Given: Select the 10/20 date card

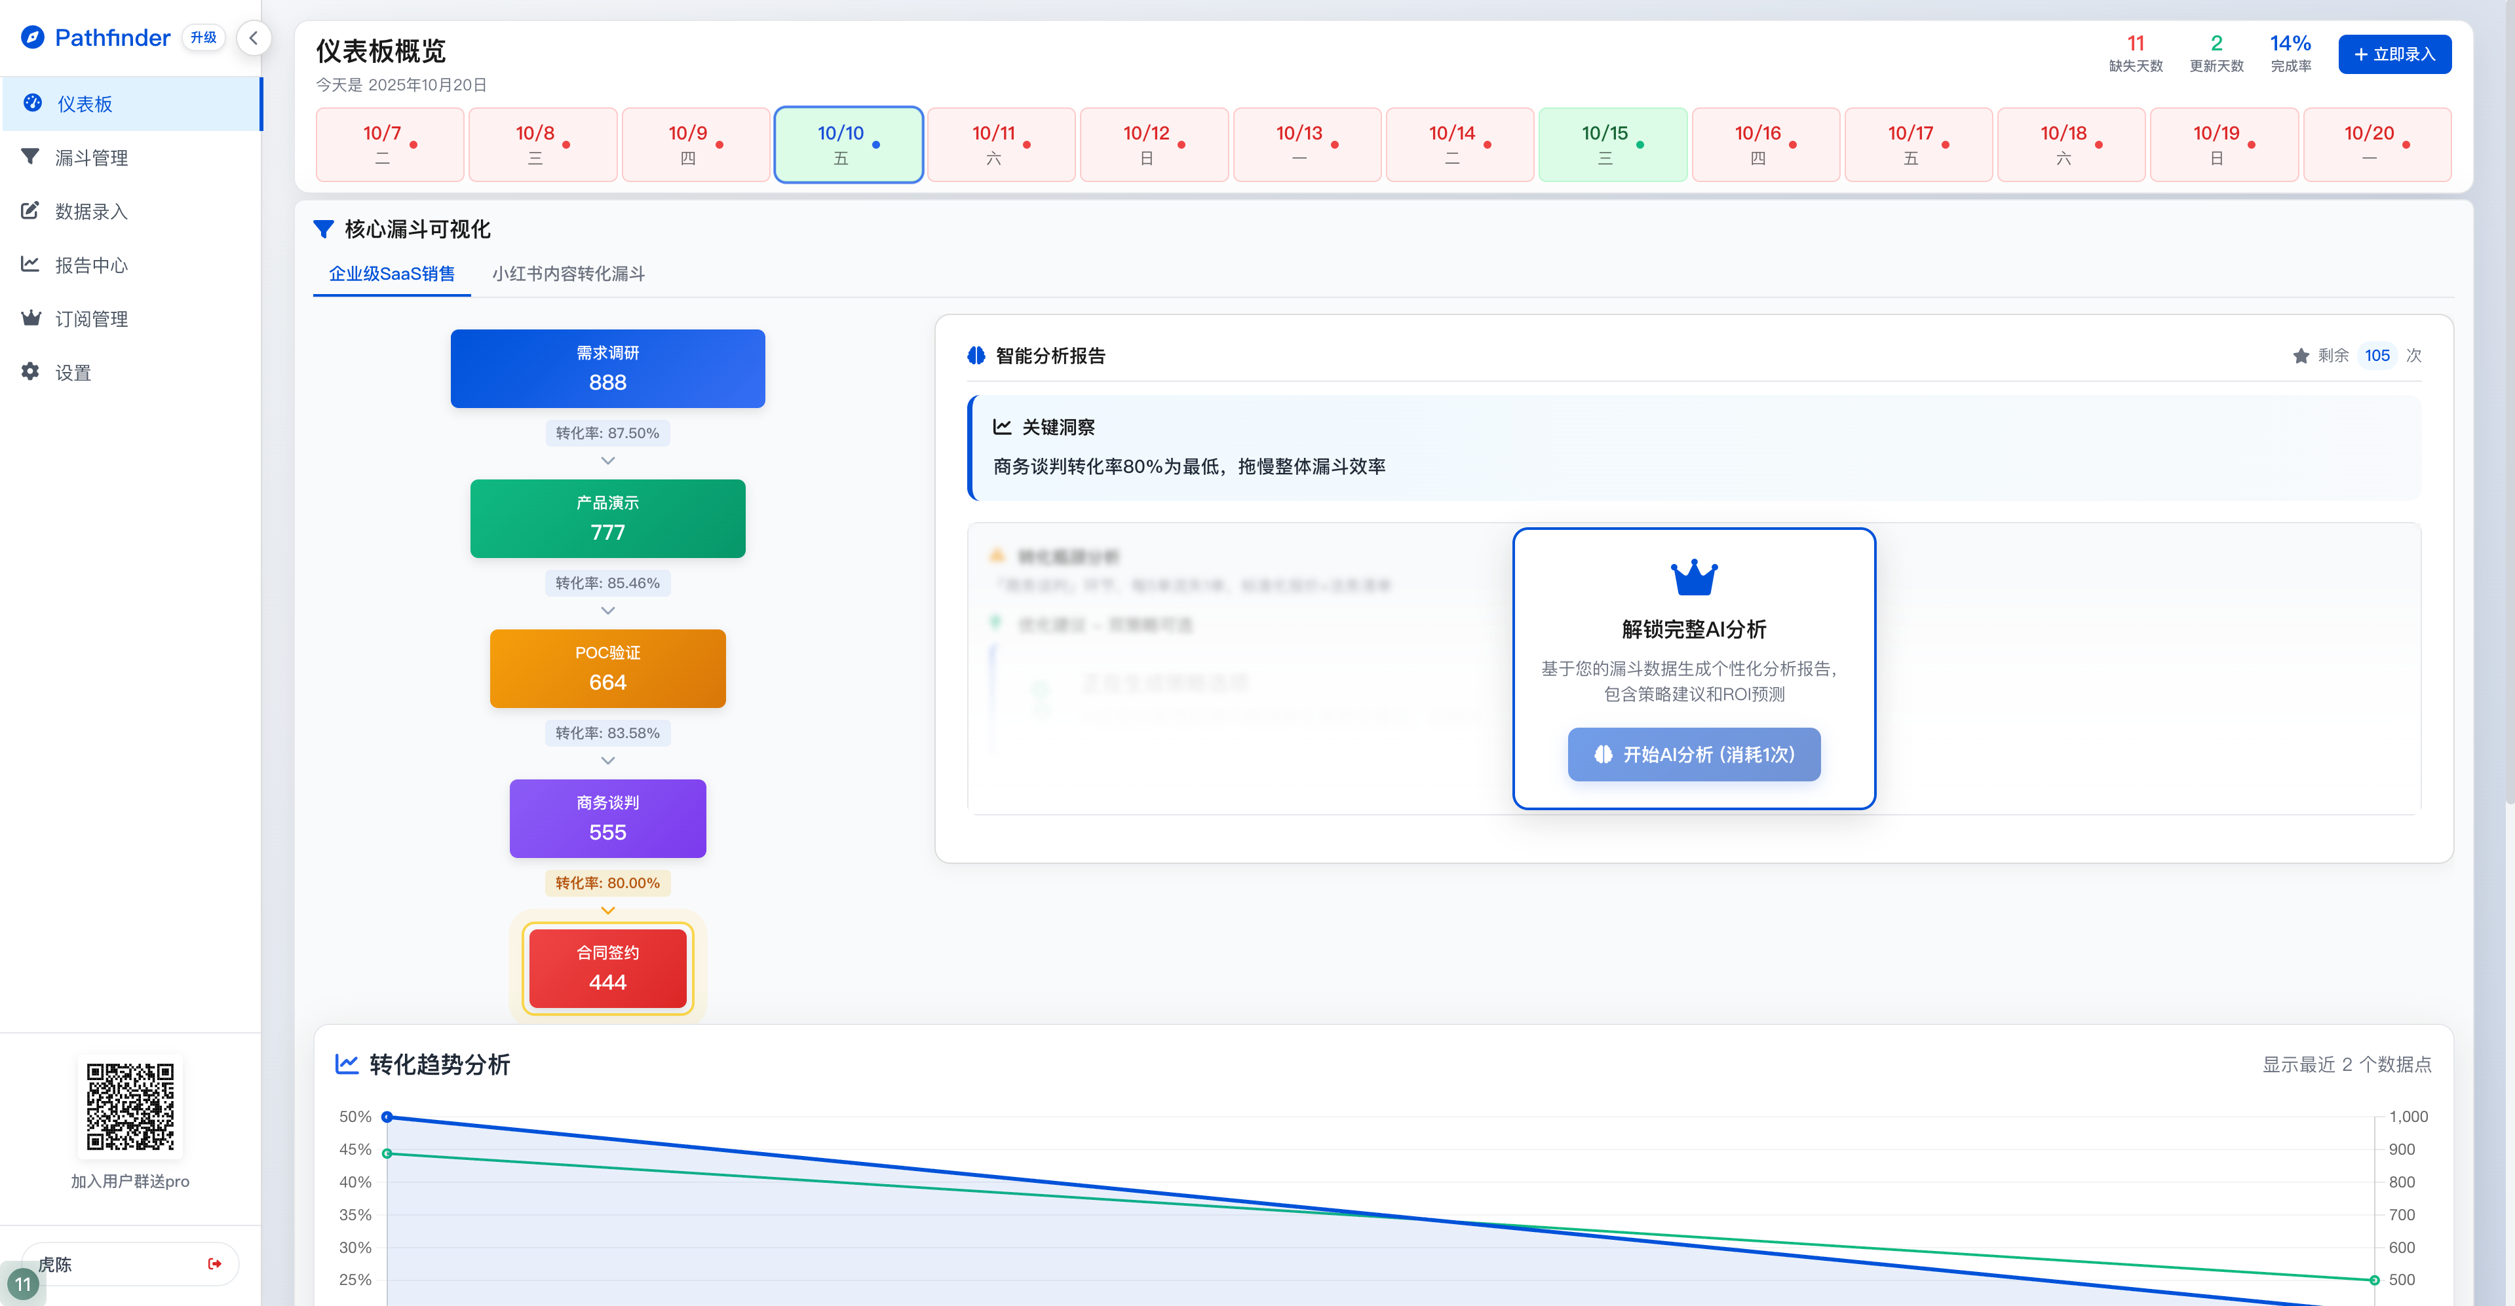Looking at the screenshot, I should pos(2376,145).
